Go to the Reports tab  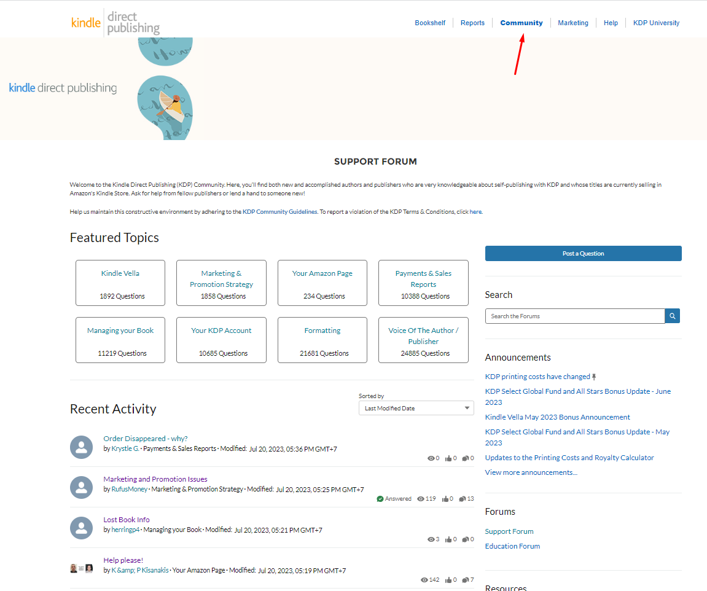472,23
